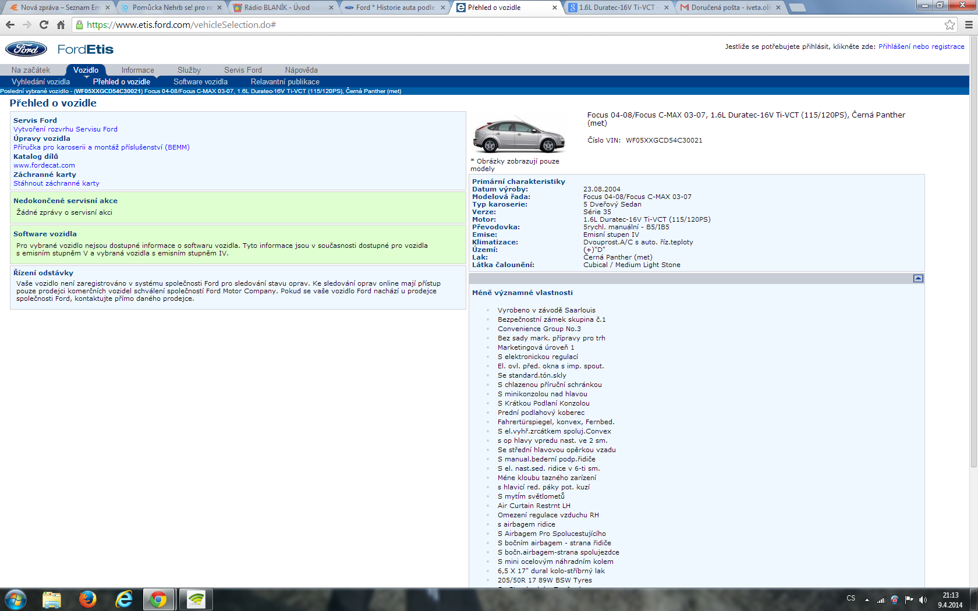978x611 pixels.
Task: Reload the page with the refresh icon
Action: 44,24
